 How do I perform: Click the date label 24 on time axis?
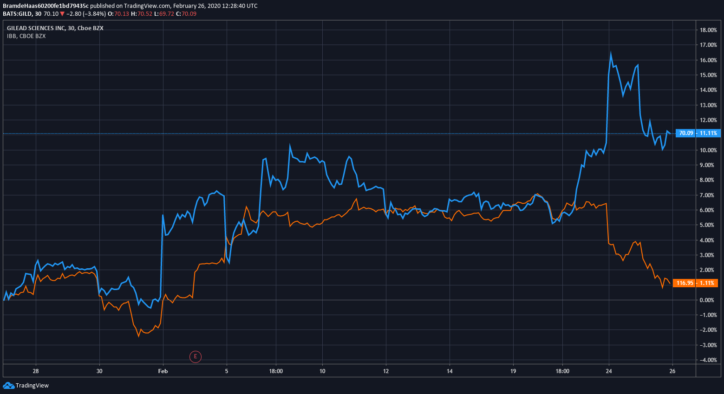pyautogui.click(x=609, y=371)
